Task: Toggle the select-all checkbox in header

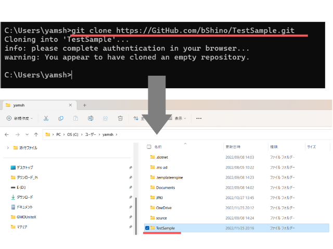Action: pos(149,147)
